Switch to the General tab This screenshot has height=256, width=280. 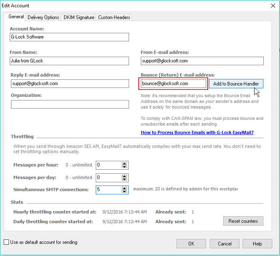pos(16,17)
